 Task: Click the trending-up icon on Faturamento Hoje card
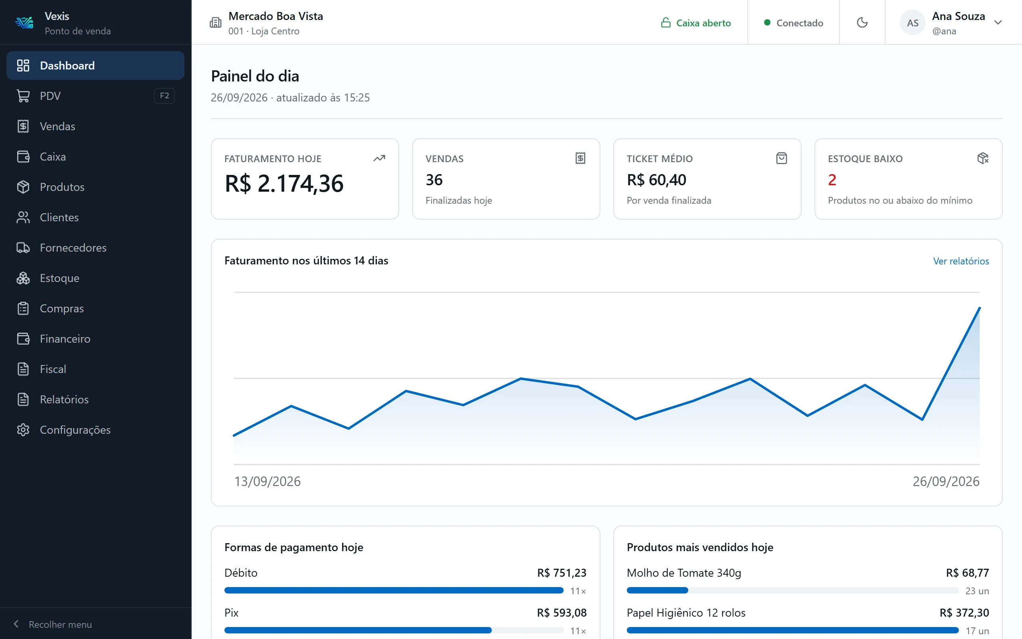click(379, 159)
